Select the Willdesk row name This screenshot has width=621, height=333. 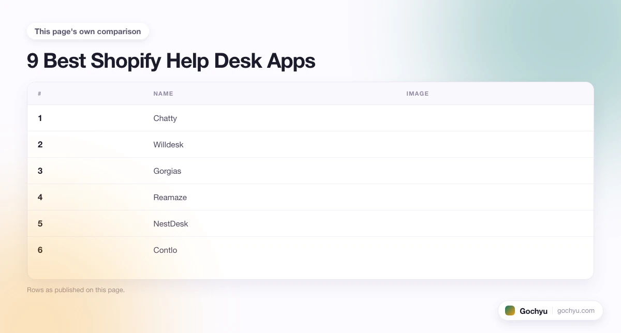[x=168, y=145]
